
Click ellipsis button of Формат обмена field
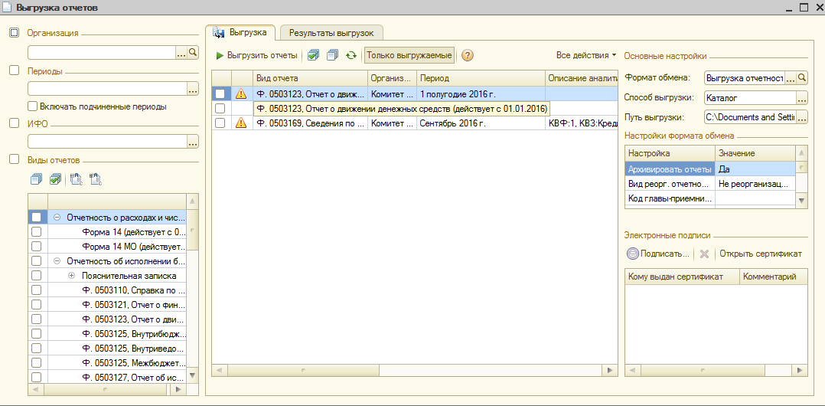click(791, 78)
